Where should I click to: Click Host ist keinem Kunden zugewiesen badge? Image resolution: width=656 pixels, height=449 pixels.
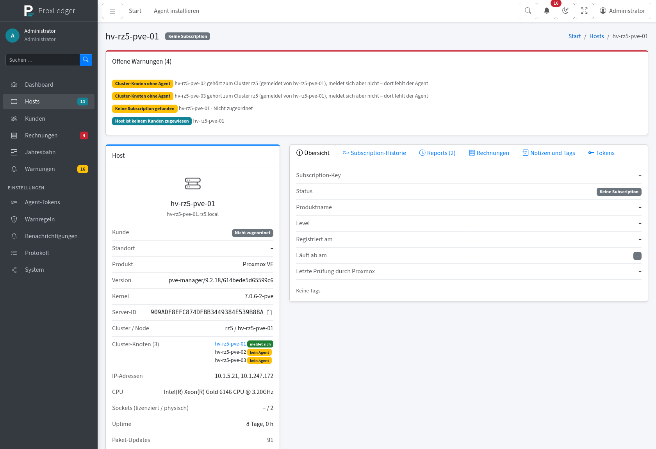coord(152,121)
